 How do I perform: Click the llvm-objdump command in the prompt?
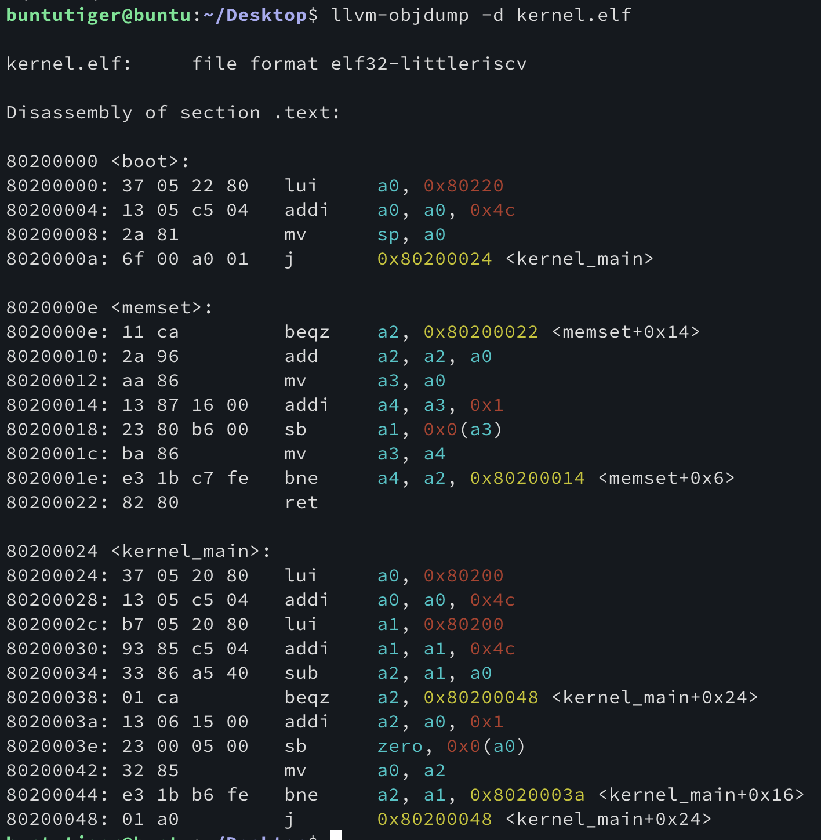[399, 15]
